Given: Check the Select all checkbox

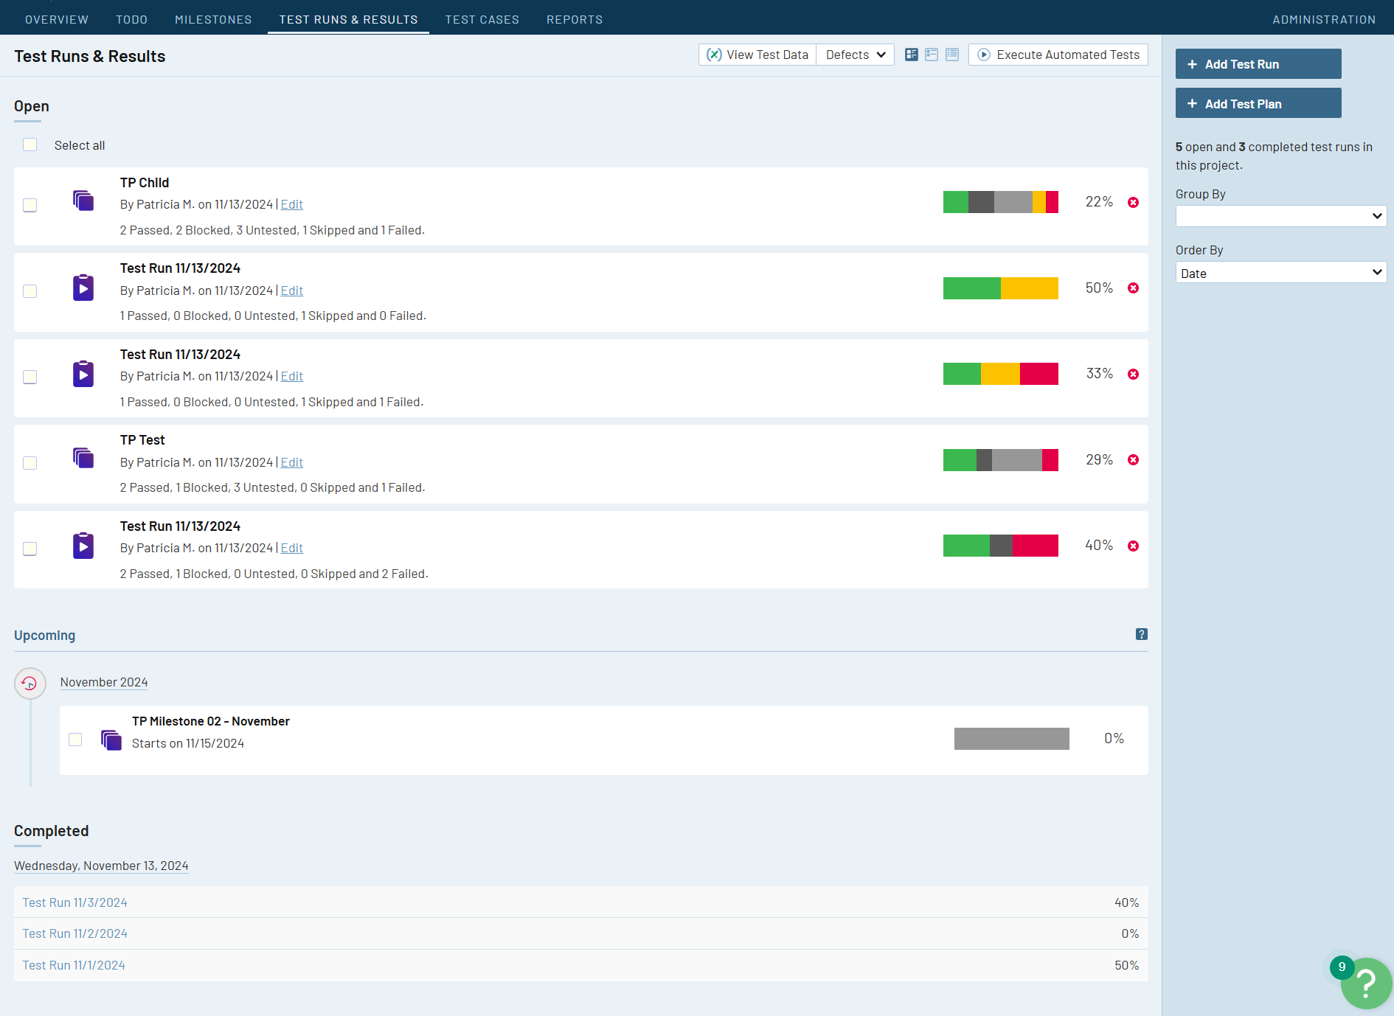Looking at the screenshot, I should [x=30, y=145].
